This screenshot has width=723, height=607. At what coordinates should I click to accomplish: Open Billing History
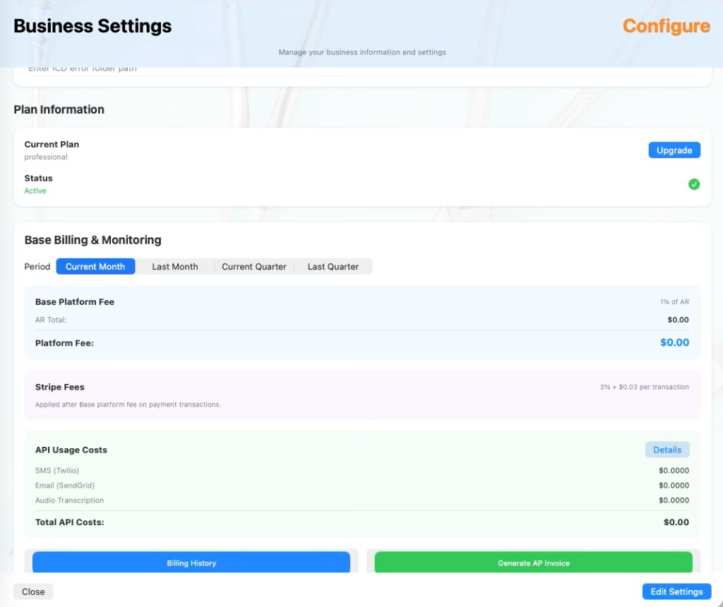[191, 563]
